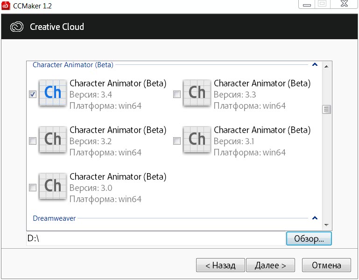Click the Character Animator 3.0 Ch icon
Viewport: 359px width, 280px height.
53,186
